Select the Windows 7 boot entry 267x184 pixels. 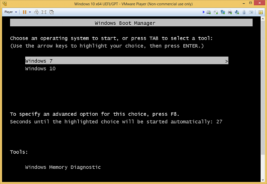[x=127, y=61]
